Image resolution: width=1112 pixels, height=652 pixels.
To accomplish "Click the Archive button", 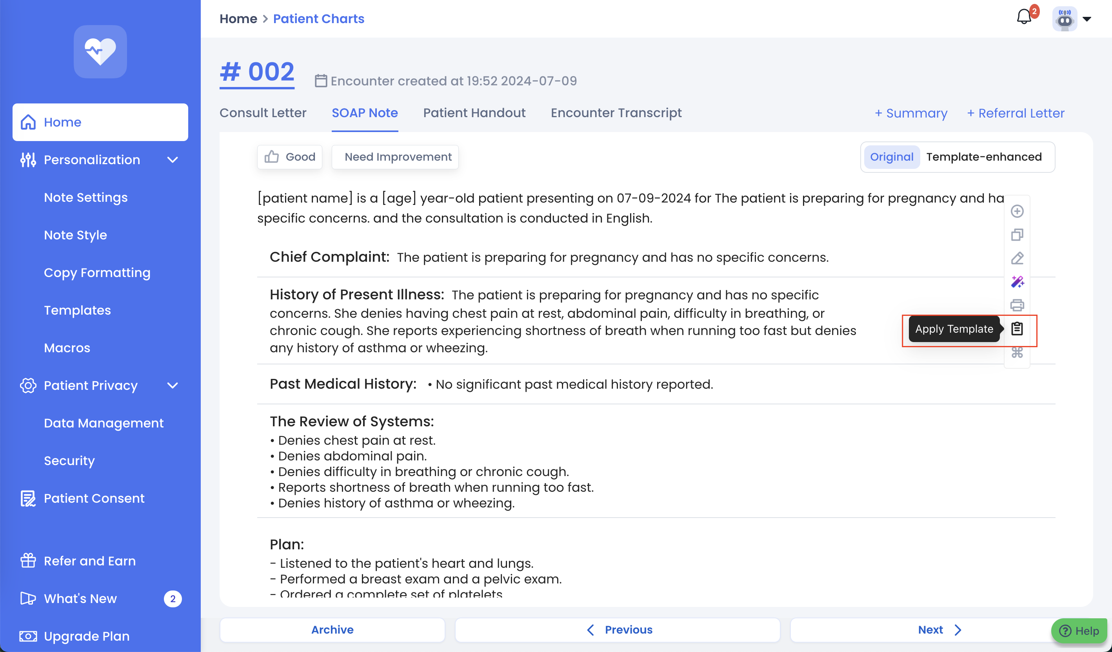I will coord(332,630).
